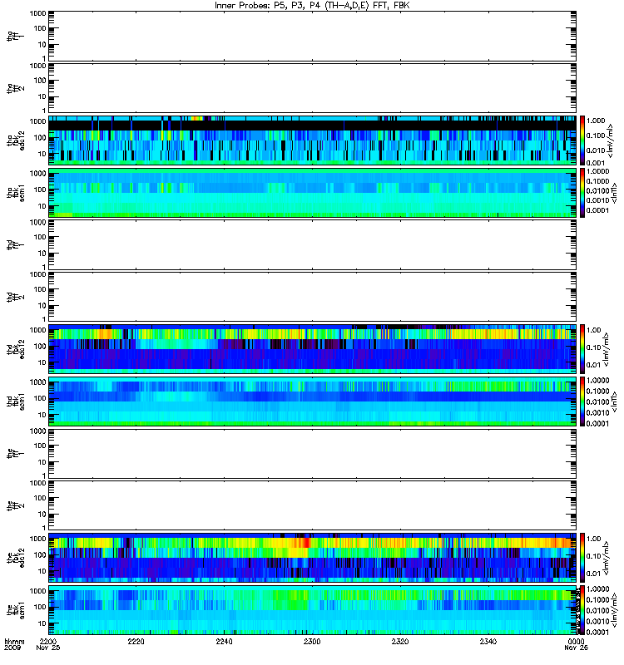This screenshot has width=624, height=665.
Task: Click the thd fbk scm1 color bar
Action: pos(582,401)
